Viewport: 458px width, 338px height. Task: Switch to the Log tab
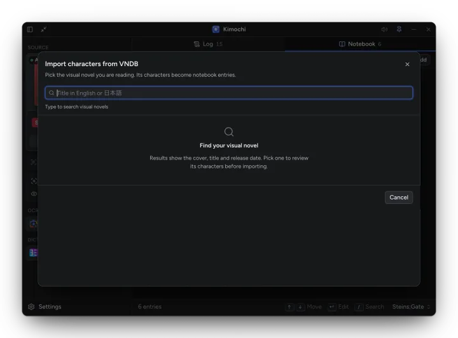[x=208, y=44]
